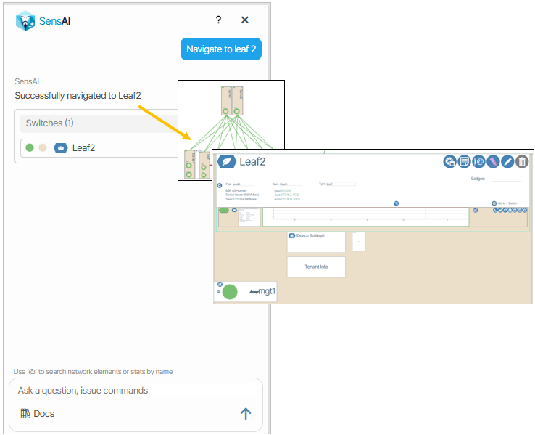Click the snapshot camera-shutter icon for Leaf2
The image size is (535, 435).
[449, 161]
